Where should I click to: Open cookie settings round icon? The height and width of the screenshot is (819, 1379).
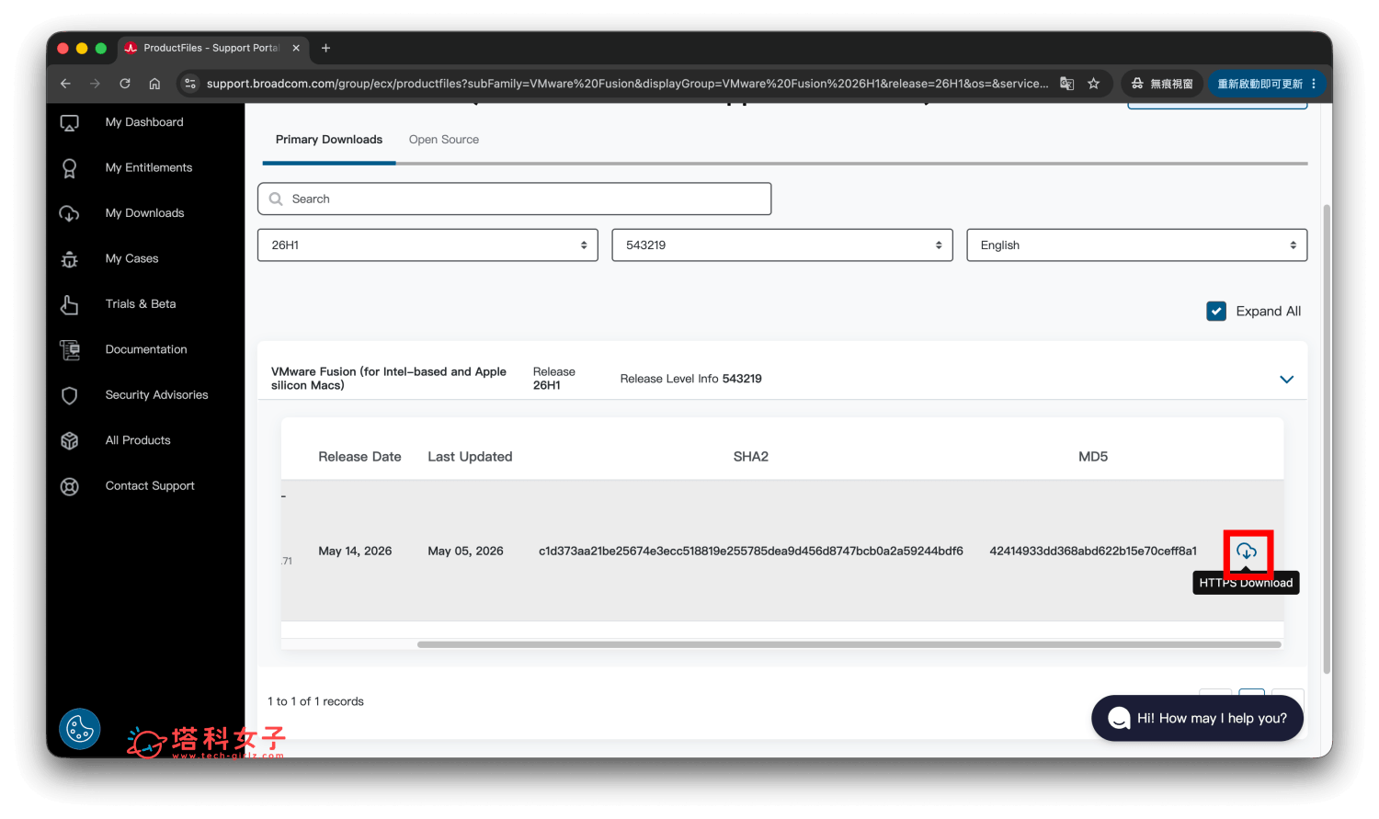(80, 730)
